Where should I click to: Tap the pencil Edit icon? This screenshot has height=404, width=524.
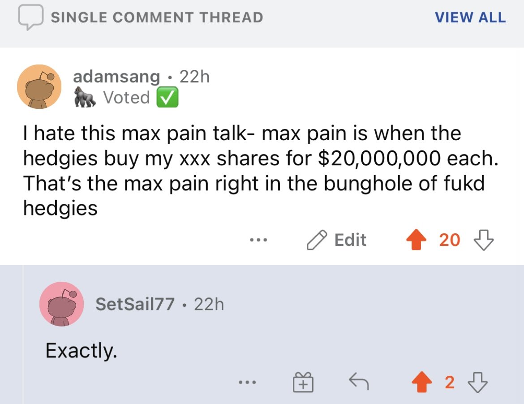click(x=317, y=240)
